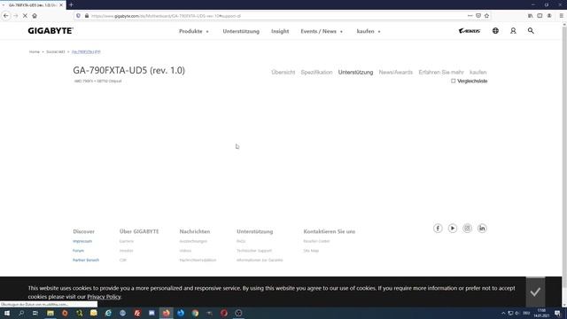Viewport: 567px width, 319px height.
Task: Open Videos footer link
Action: pos(185,251)
